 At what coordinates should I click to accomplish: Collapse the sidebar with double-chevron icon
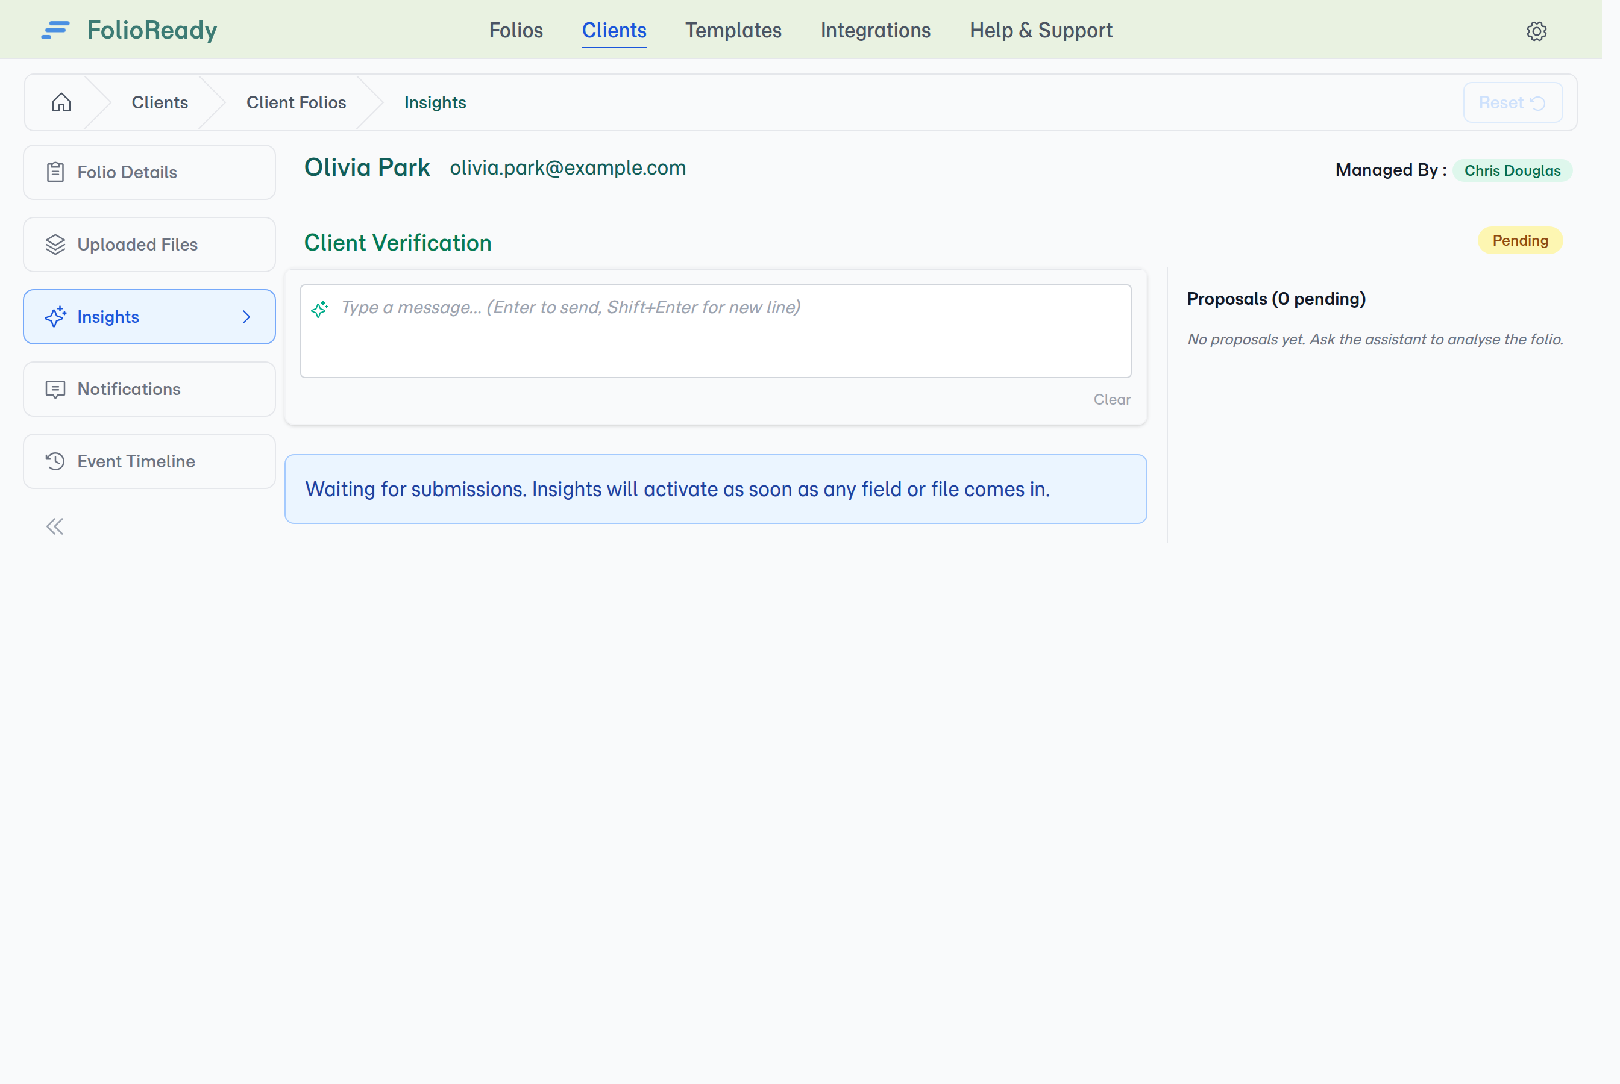(55, 527)
